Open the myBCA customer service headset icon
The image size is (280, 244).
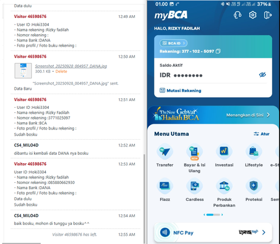pyautogui.click(x=237, y=15)
